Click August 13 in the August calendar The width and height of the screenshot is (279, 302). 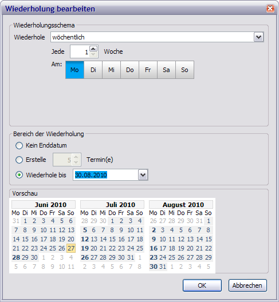click(190, 239)
